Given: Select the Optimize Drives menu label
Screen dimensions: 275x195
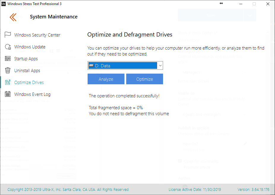Looking at the screenshot, I should tap(29, 83).
